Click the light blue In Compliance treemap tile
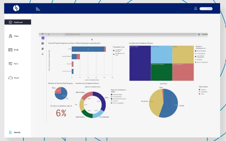The image size is (226, 141). (162, 55)
